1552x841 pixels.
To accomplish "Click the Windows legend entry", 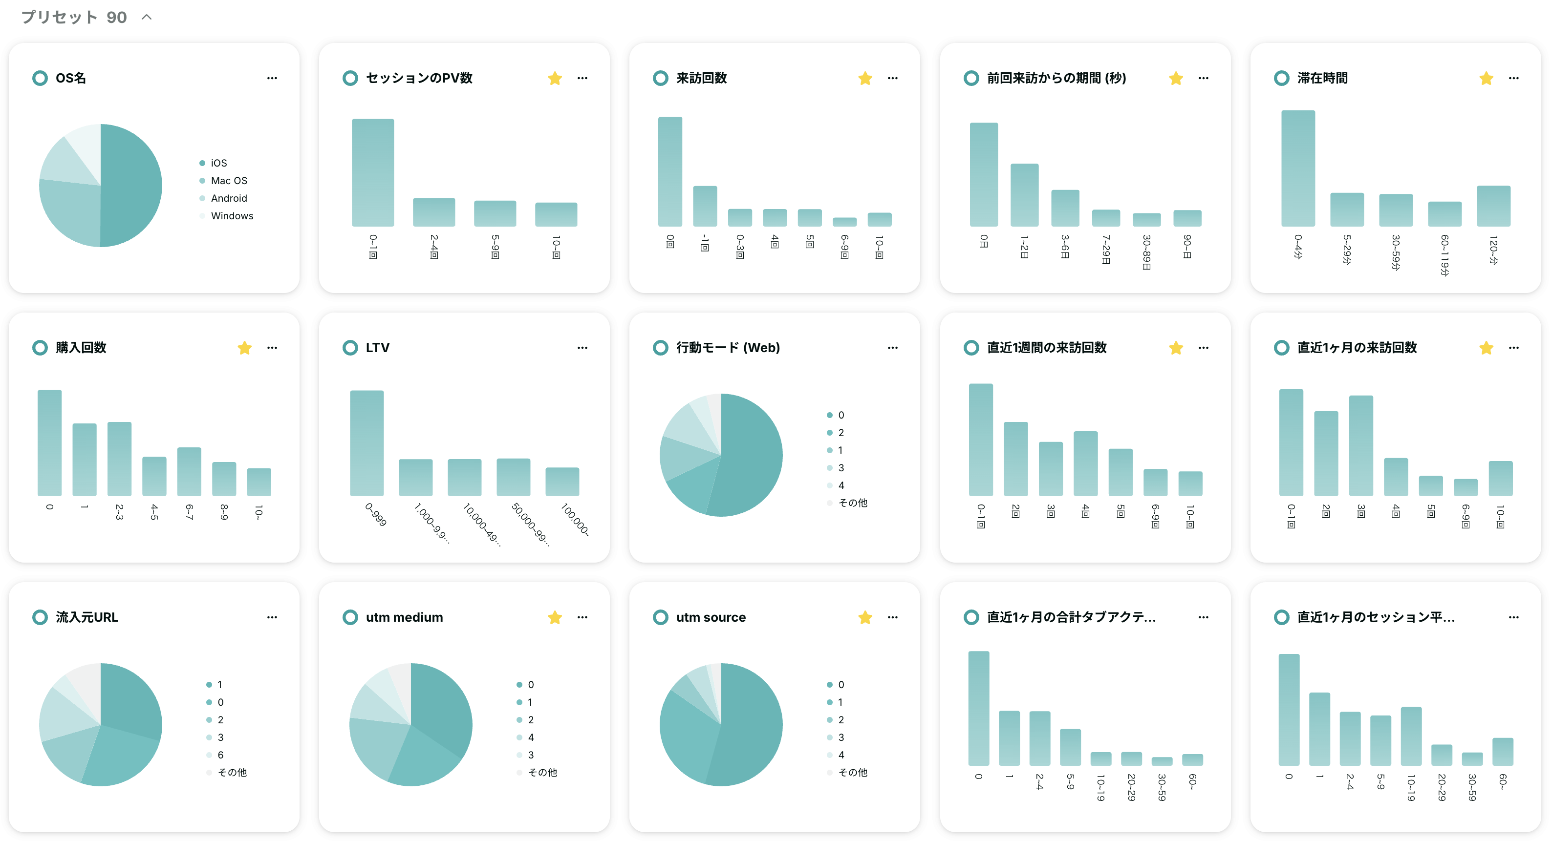I will pos(226,215).
